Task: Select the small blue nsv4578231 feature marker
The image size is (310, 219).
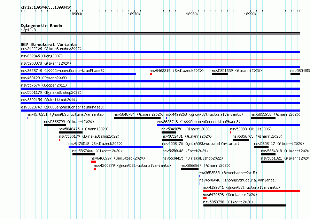Action: [x=27, y=118]
